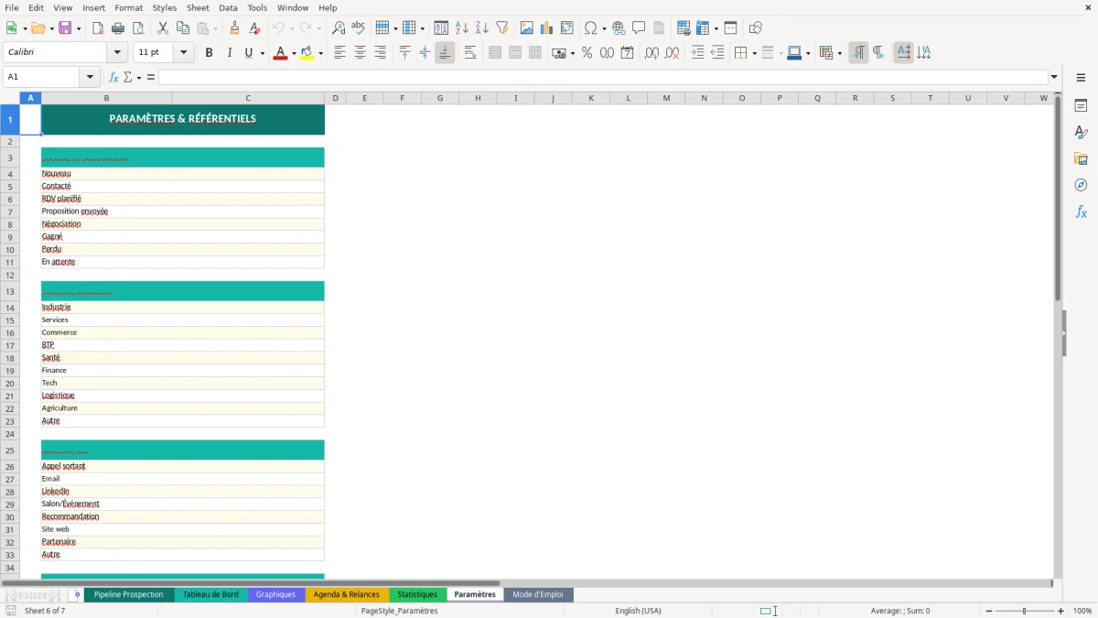Open the Function Wizard fx icon
Viewport: 1098px width, 618px height.
click(113, 77)
